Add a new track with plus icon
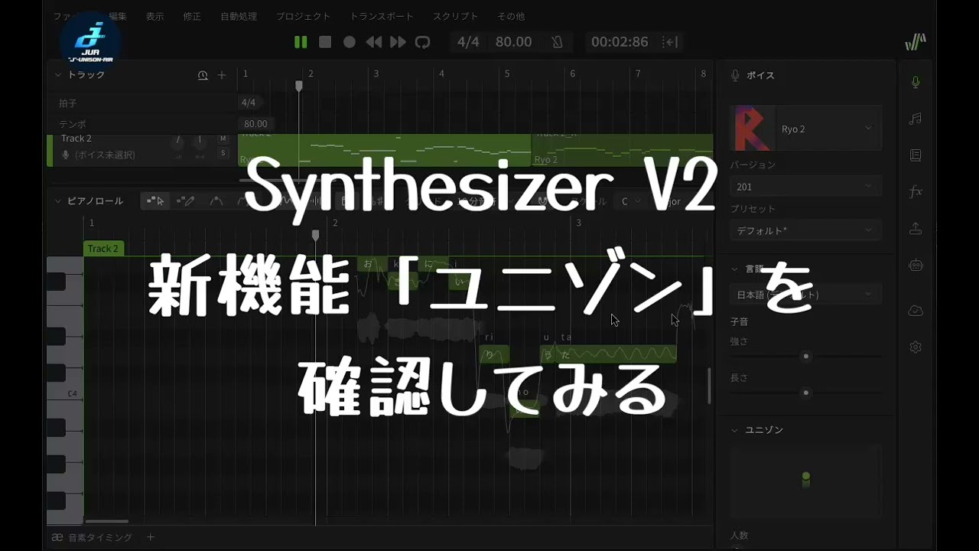This screenshot has width=979, height=551. [222, 75]
